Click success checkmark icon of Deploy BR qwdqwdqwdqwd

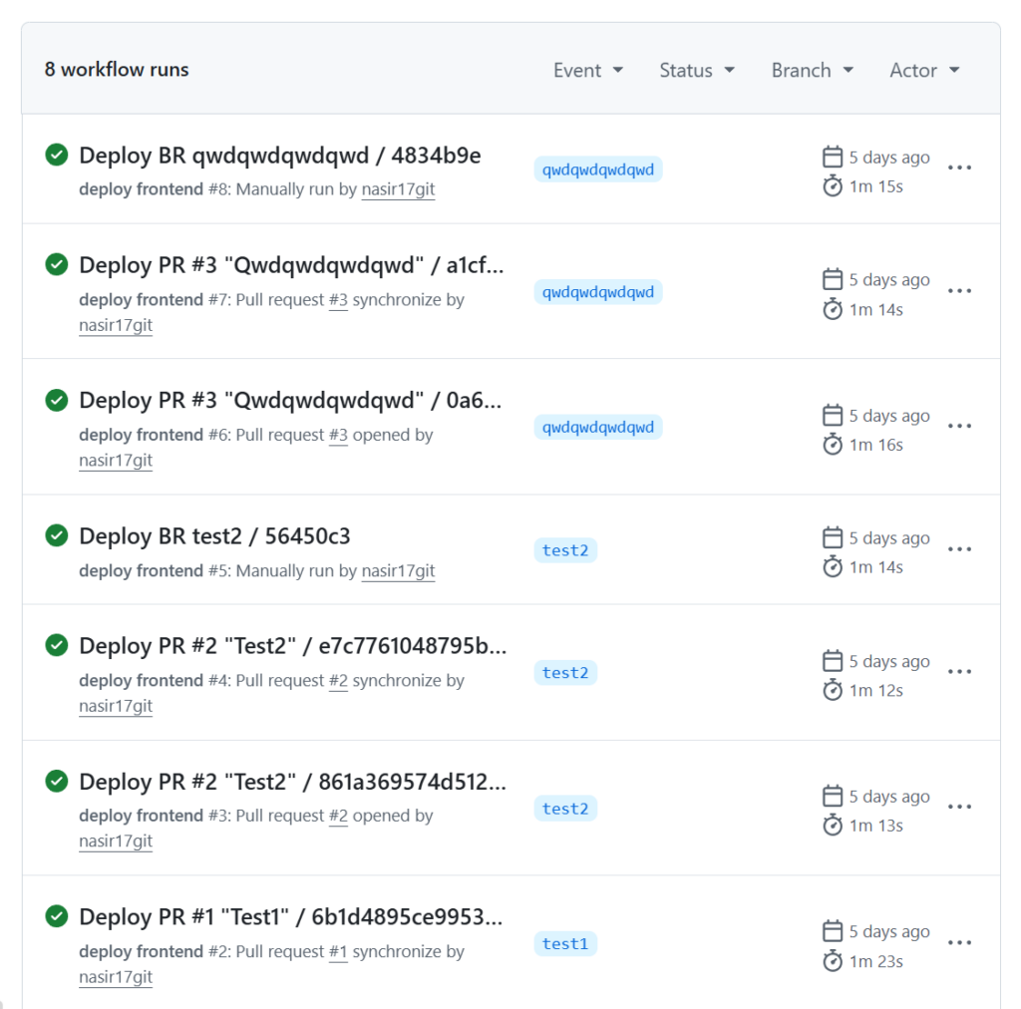[57, 155]
